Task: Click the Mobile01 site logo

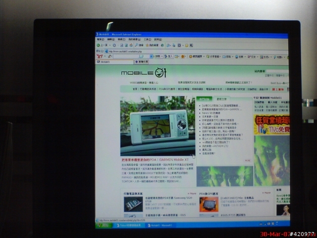Action: [144, 73]
